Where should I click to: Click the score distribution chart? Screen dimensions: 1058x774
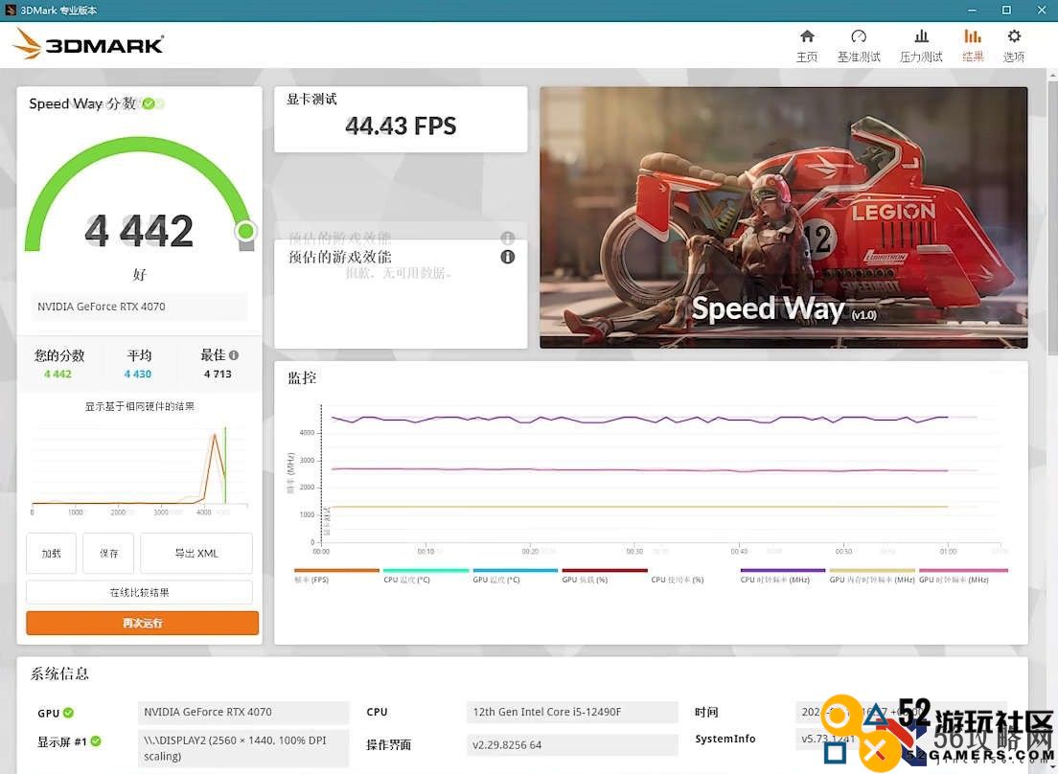coord(139,468)
